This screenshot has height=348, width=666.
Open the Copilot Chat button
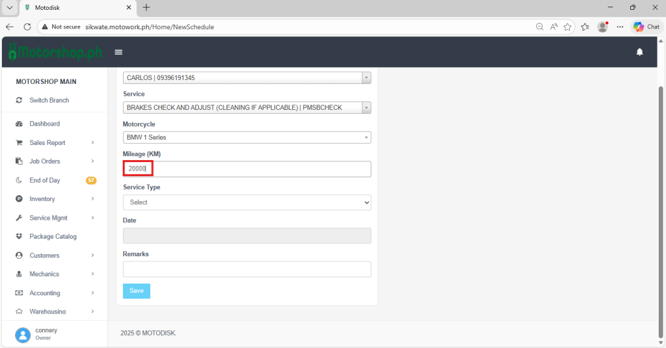click(x=646, y=27)
